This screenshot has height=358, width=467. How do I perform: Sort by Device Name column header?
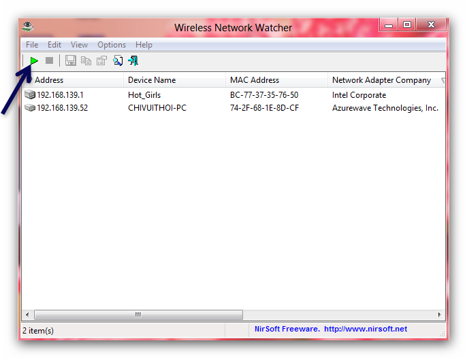(151, 80)
